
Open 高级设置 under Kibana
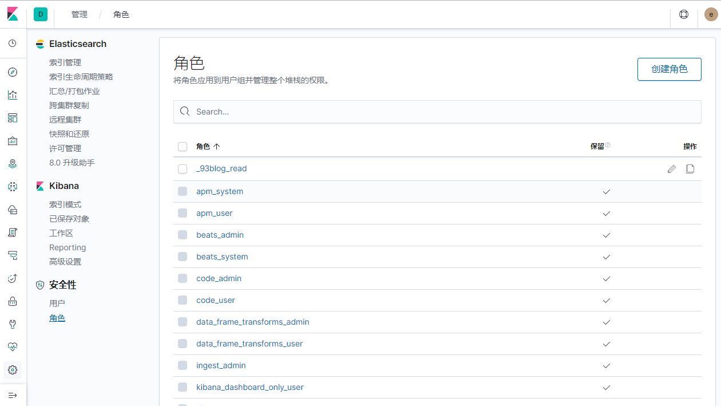65,262
